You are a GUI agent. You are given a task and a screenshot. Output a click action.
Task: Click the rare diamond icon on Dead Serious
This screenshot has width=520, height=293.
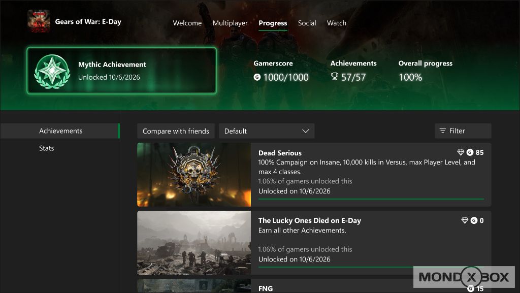[x=461, y=152]
